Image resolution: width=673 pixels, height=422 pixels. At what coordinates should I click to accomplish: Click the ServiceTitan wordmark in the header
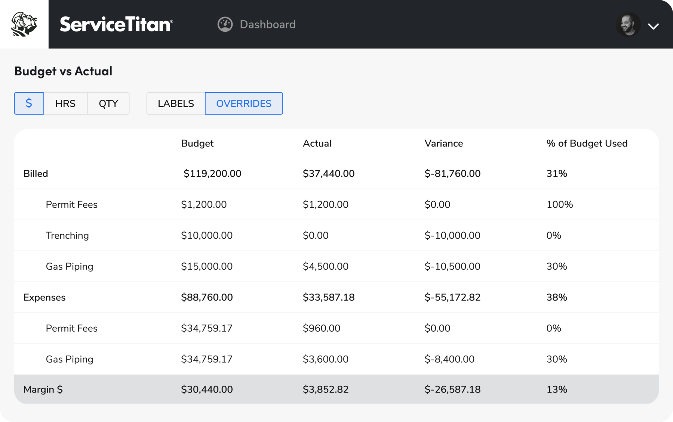(x=116, y=24)
